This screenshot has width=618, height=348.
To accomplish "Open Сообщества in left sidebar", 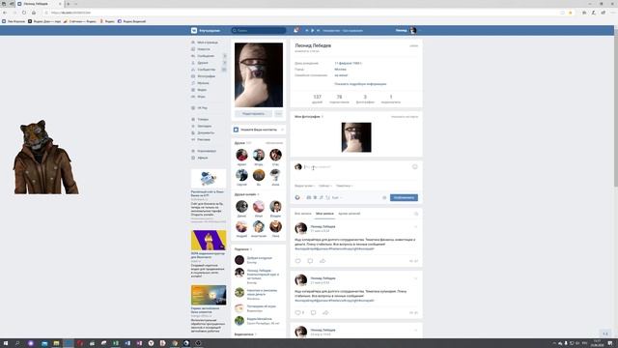I will click(207, 70).
